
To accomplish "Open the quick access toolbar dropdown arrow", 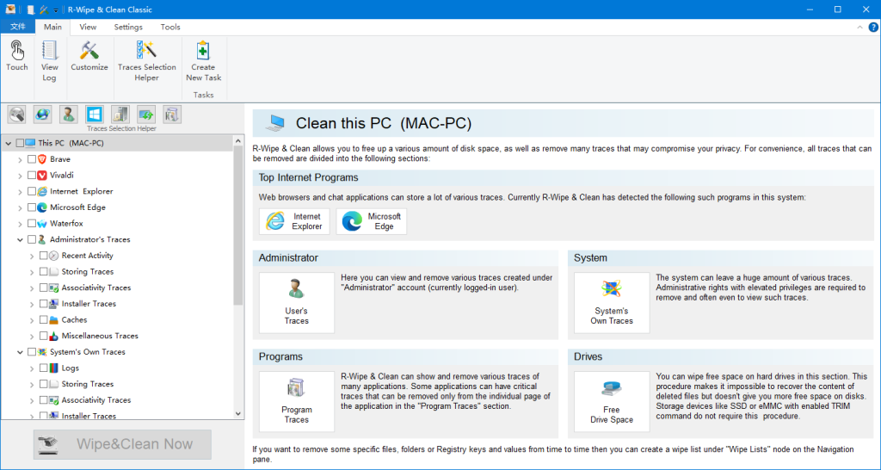I will (56, 10).
